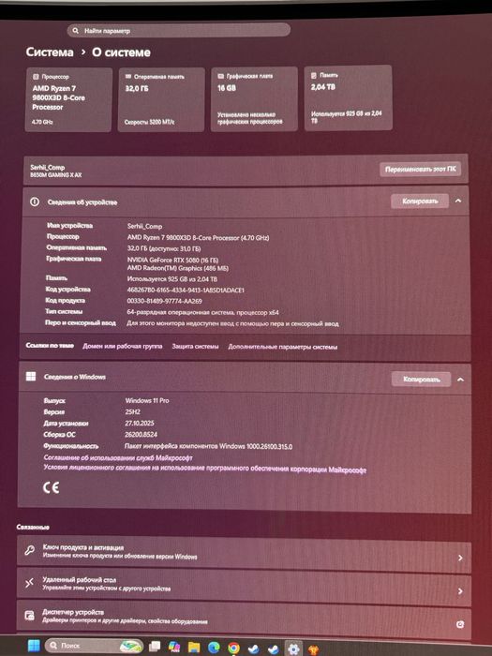The height and width of the screenshot is (656, 492).
Task: Open Ключ продукта и активация chevron
Action: 460,558
